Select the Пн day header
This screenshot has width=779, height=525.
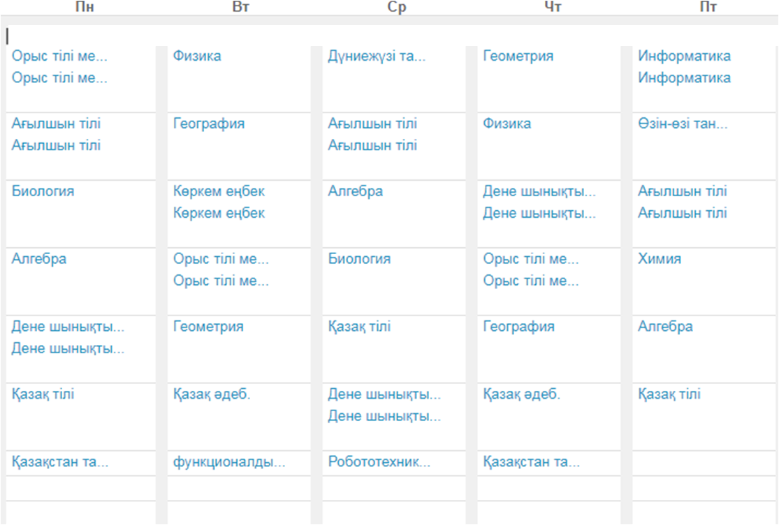click(x=85, y=7)
